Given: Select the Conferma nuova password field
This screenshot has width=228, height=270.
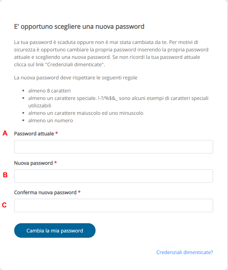Looking at the screenshot, I should click(x=114, y=206).
